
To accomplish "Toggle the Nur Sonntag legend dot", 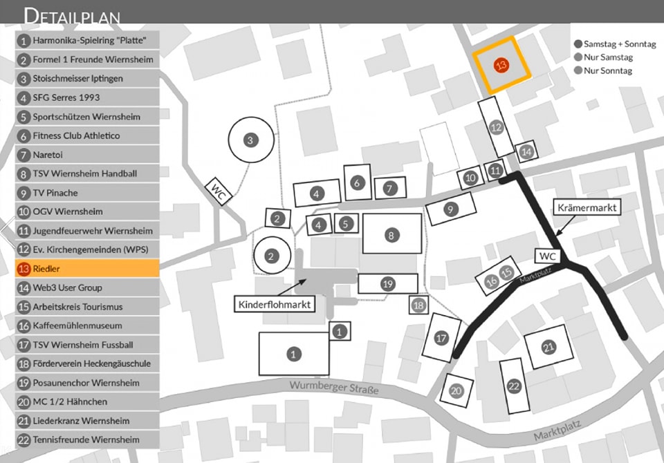I will pyautogui.click(x=578, y=70).
